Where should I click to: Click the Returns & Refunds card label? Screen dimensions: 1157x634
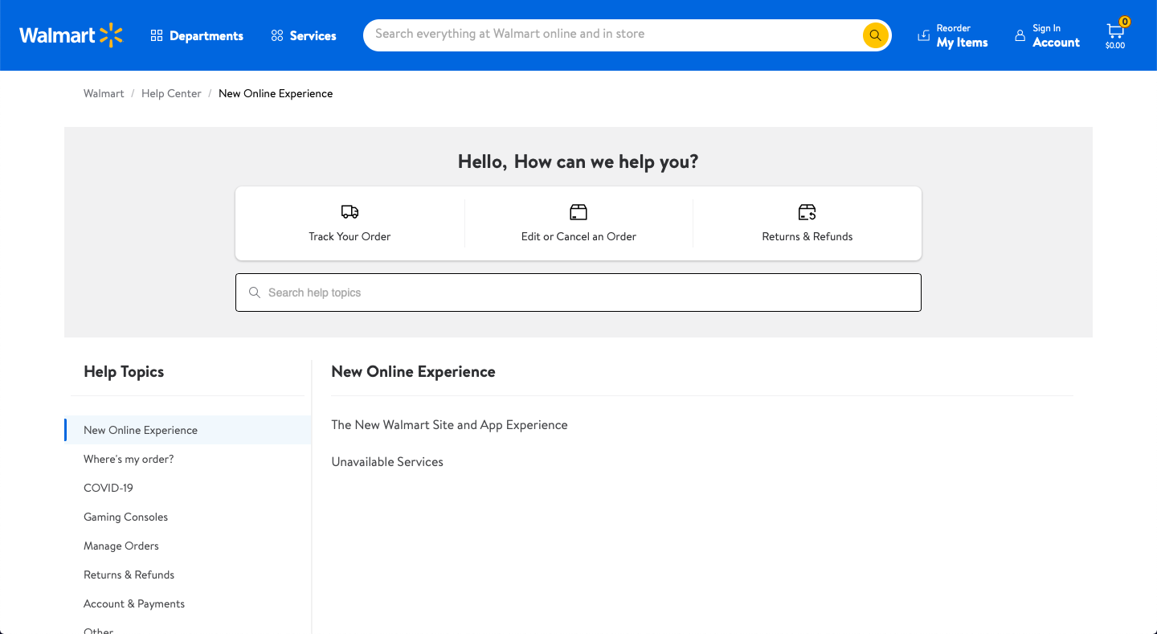click(x=807, y=236)
